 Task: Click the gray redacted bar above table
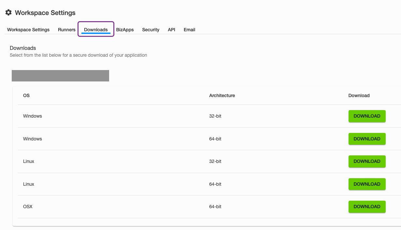tap(60, 76)
